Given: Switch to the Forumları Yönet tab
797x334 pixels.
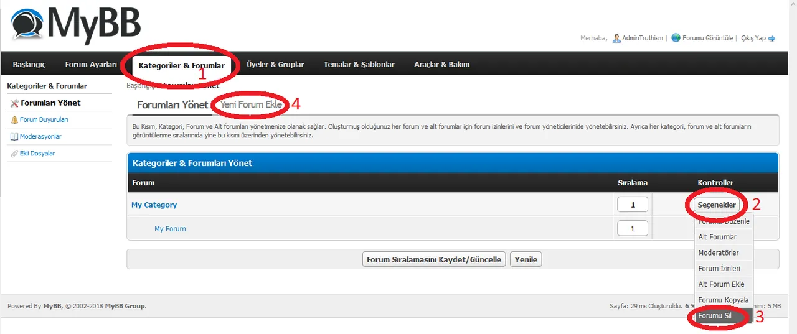Looking at the screenshot, I should pyautogui.click(x=172, y=105).
